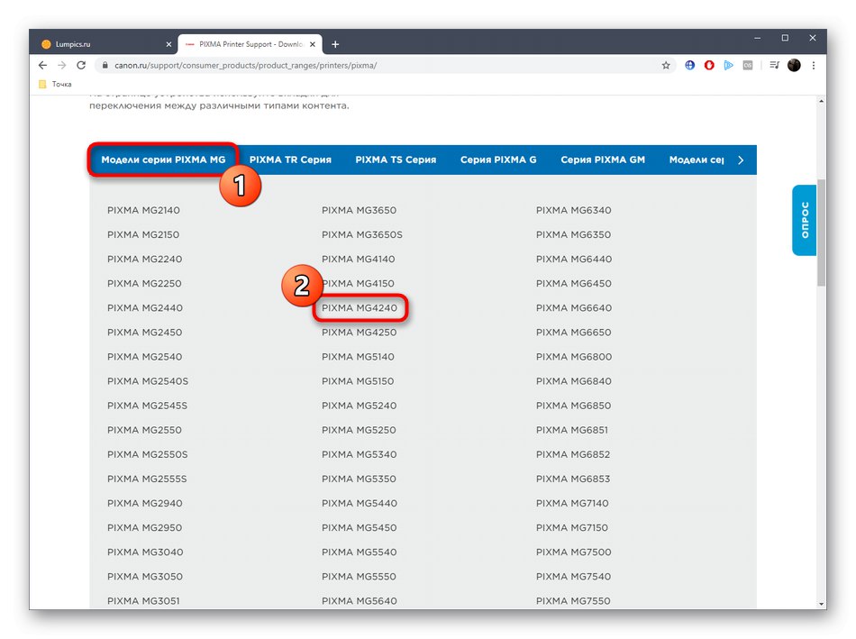Go back with the browser back arrow
This screenshot has width=856, height=639.
click(x=42, y=65)
